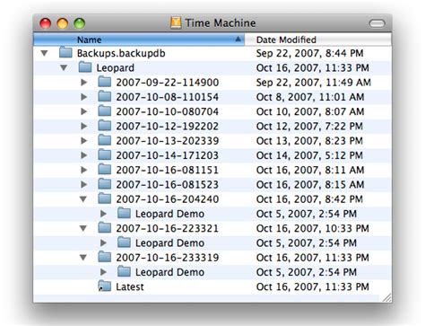Click the Leopard folder icon

(x=85, y=67)
